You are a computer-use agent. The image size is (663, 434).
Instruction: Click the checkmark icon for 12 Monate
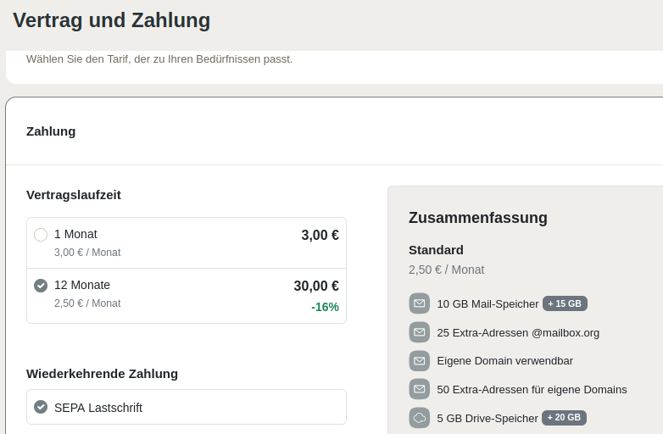coord(41,286)
